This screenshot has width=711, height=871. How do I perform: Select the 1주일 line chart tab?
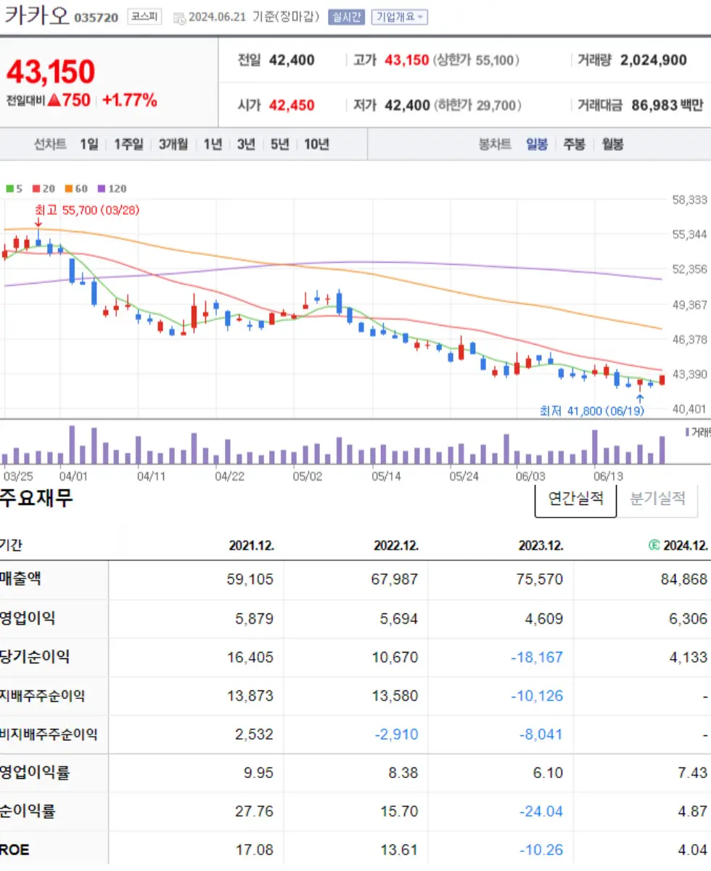click(128, 144)
